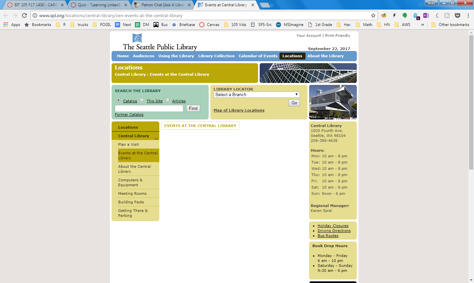Open Plan a Visit sidebar link
The width and height of the screenshot is (474, 283).
[x=128, y=144]
